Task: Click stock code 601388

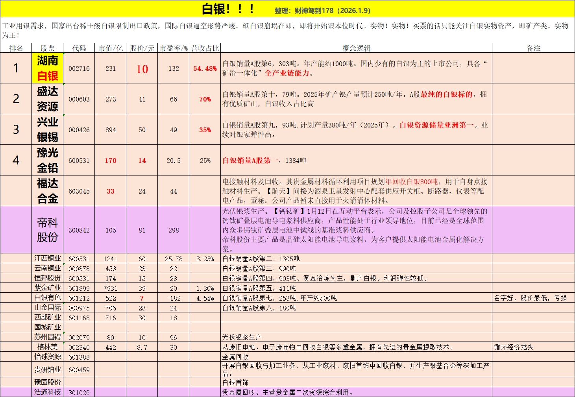Action: point(79,357)
